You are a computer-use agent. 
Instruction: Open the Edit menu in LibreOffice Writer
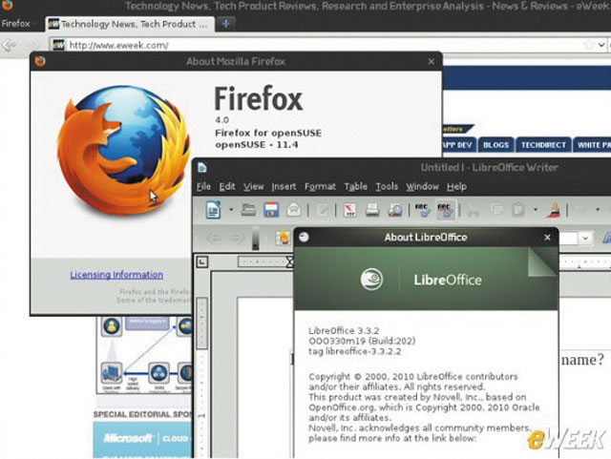[x=227, y=187]
